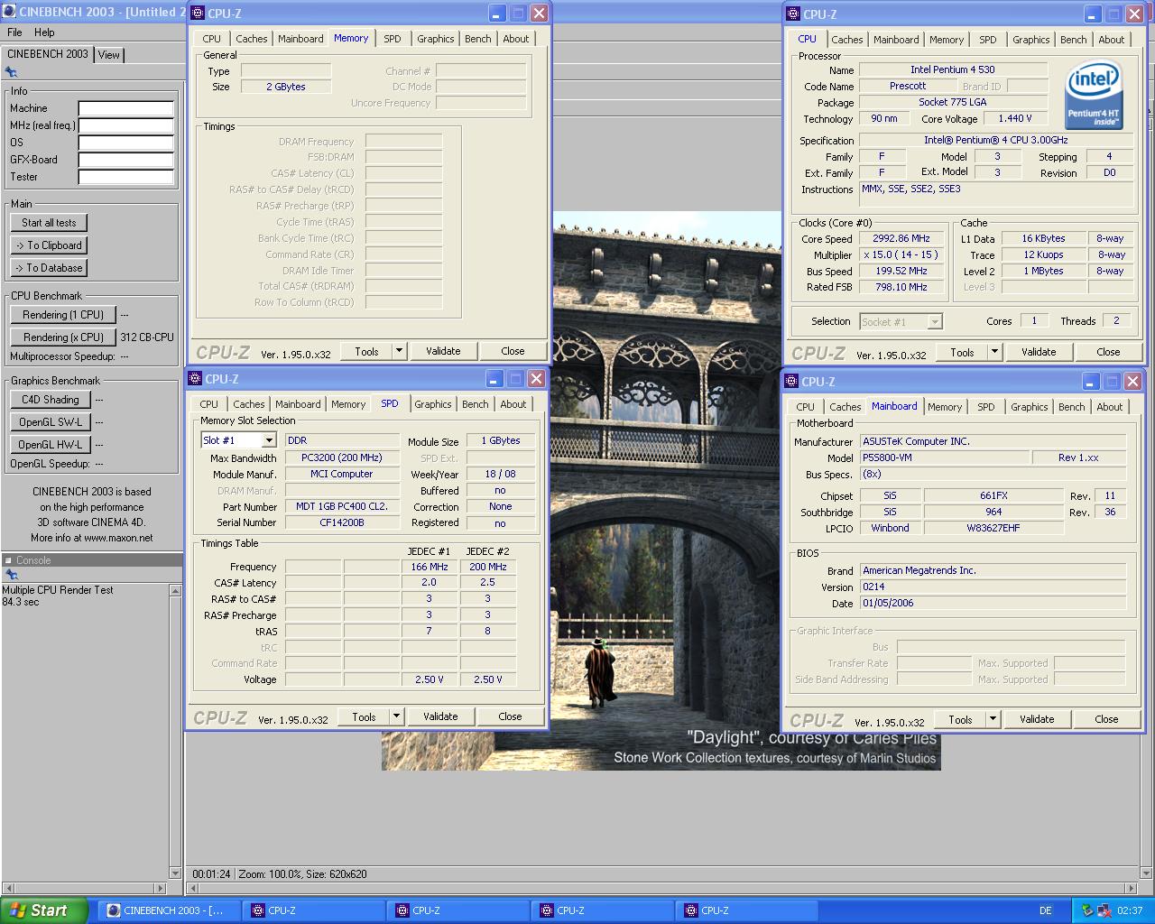Click the OS input field

click(x=125, y=143)
